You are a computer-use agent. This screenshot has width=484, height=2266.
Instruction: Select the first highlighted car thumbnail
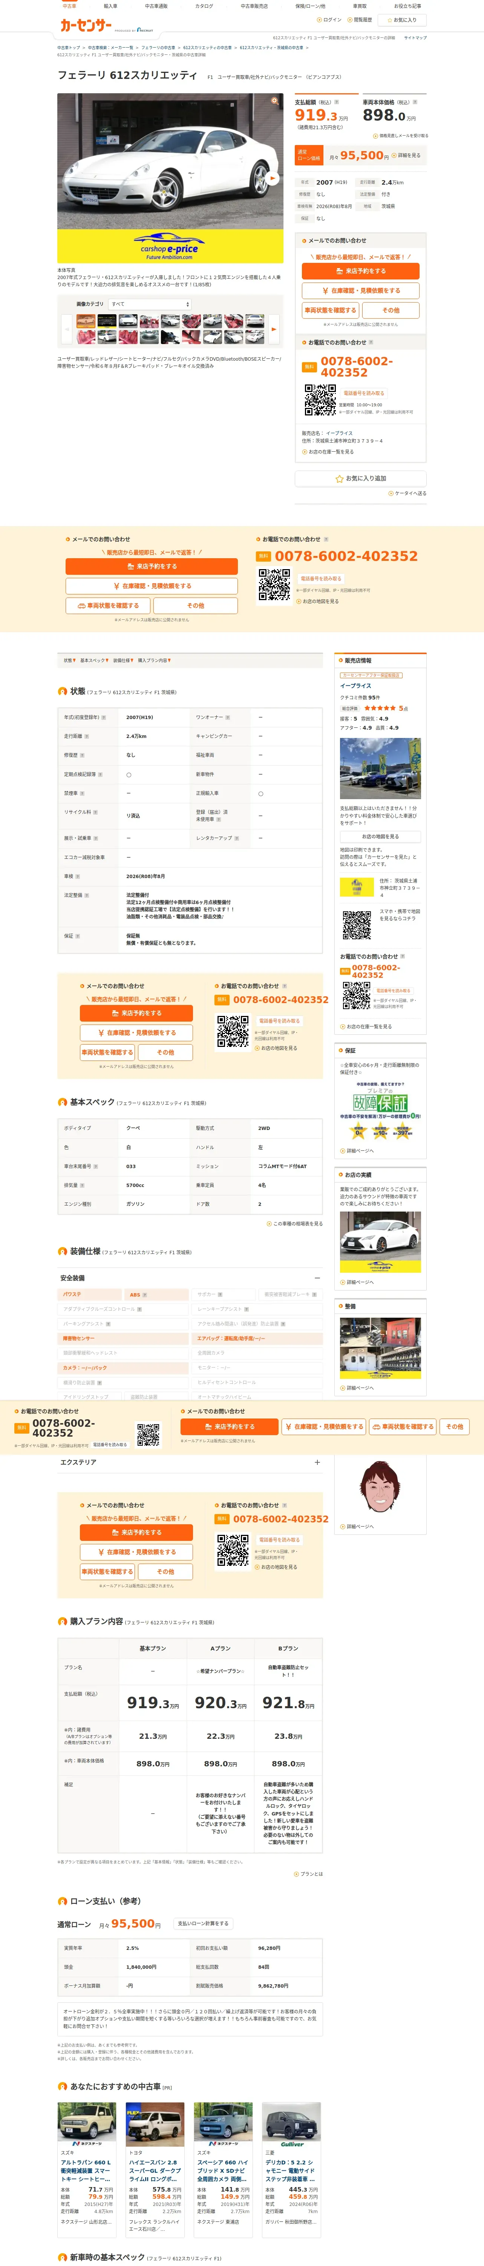coord(85,322)
